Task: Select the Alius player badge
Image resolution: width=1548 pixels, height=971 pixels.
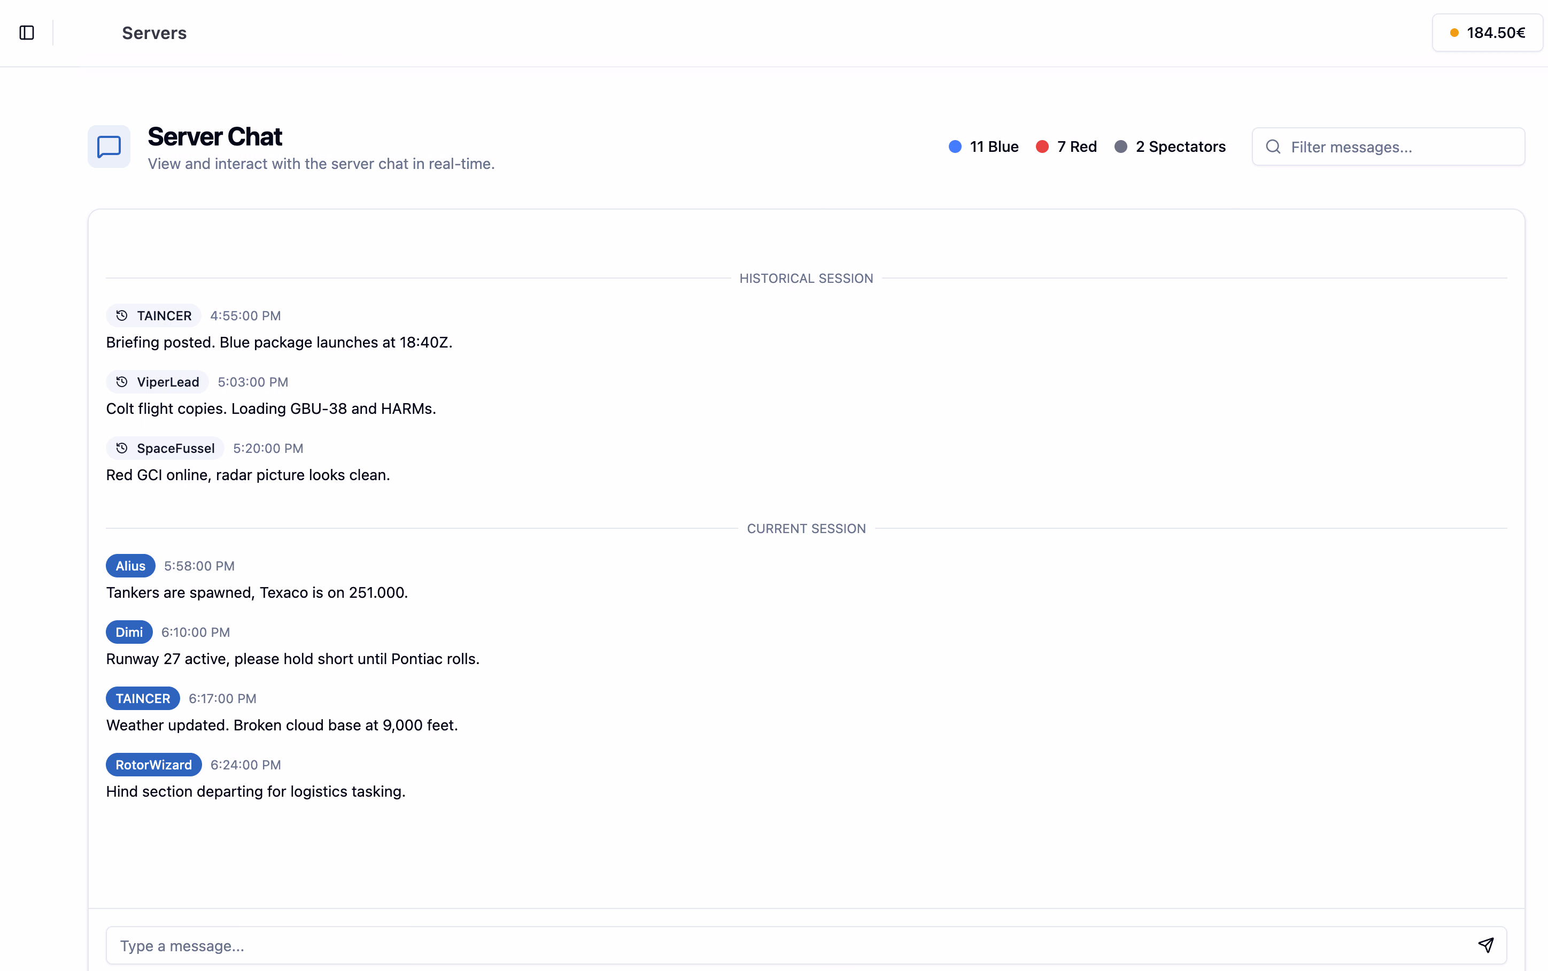Action: (130, 566)
